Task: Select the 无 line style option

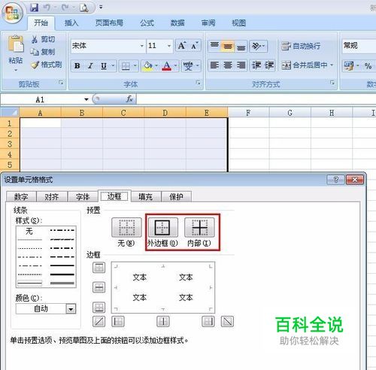Action: pyautogui.click(x=29, y=231)
